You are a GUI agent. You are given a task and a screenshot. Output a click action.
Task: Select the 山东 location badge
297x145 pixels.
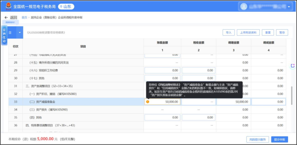point(66,6)
